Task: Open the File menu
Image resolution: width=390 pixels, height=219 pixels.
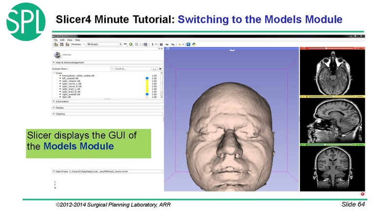Action: (x=56, y=40)
